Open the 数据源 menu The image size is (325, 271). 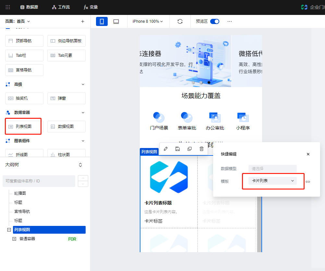[29, 7]
